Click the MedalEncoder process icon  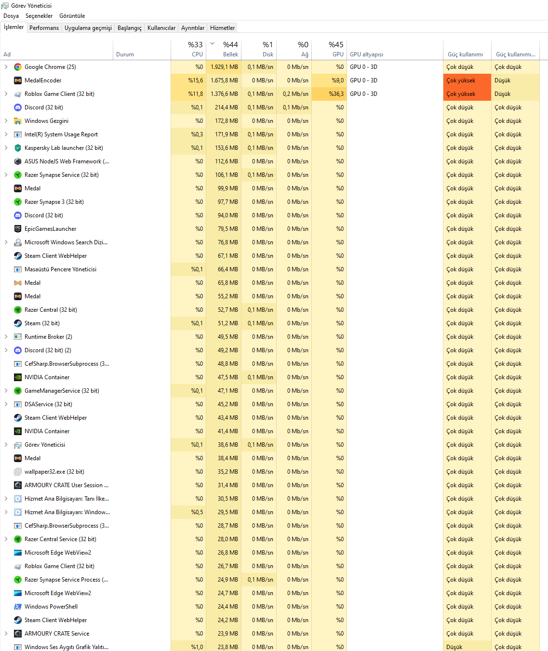[x=18, y=80]
